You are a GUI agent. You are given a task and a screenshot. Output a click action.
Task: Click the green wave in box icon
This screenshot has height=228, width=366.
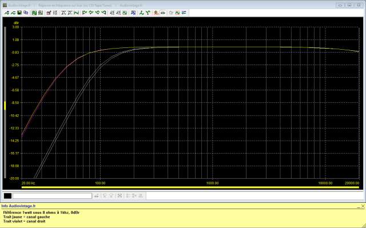pyautogui.click(x=125, y=13)
